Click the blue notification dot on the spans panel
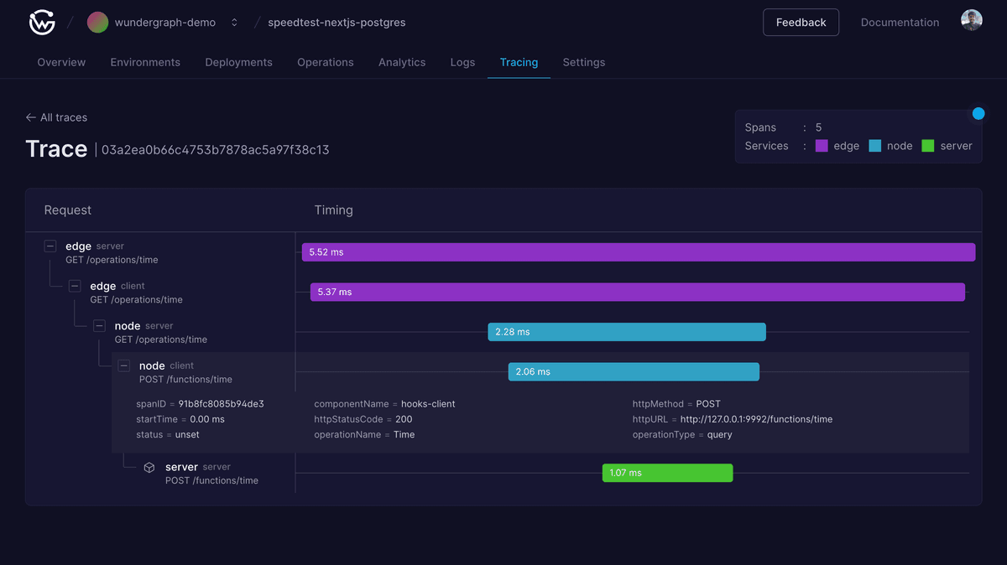1007x565 pixels. click(978, 112)
